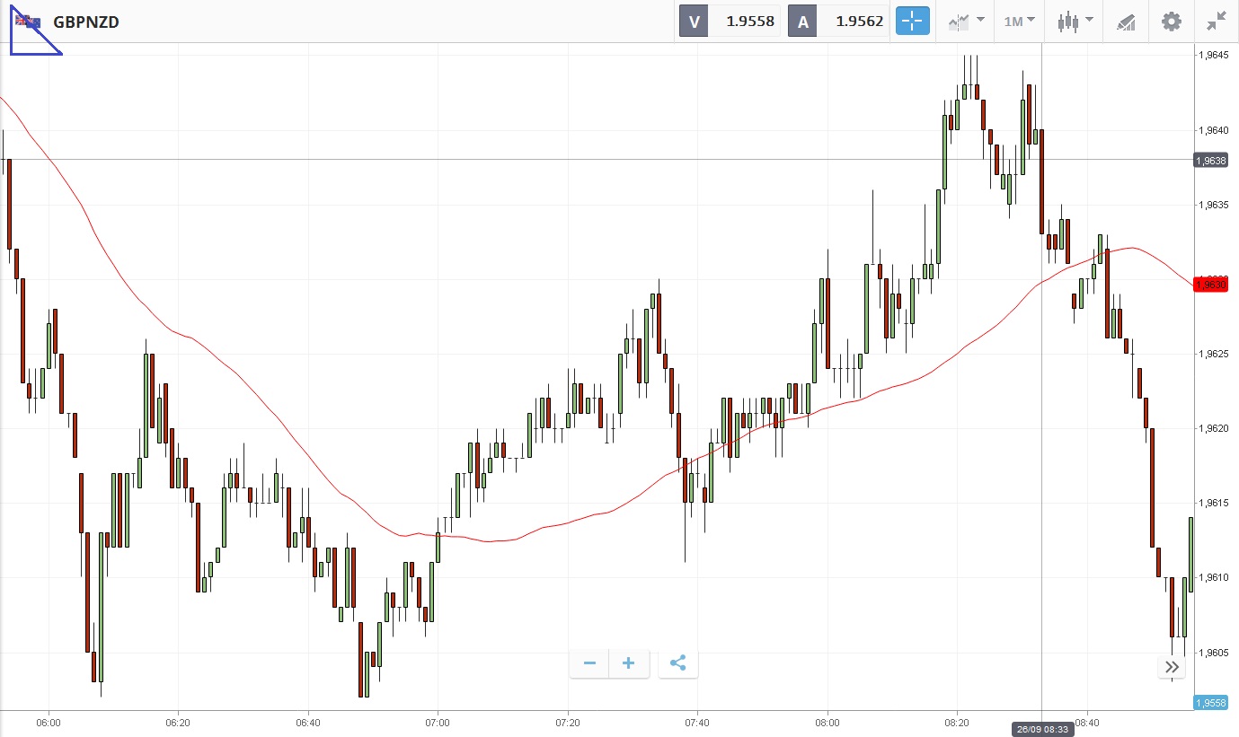The width and height of the screenshot is (1239, 737).
Task: Open the compare charts dropdown
Action: click(x=966, y=21)
